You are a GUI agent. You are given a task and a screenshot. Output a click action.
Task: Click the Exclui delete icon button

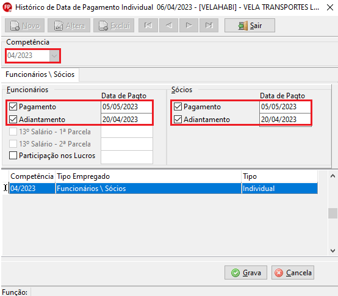113,26
